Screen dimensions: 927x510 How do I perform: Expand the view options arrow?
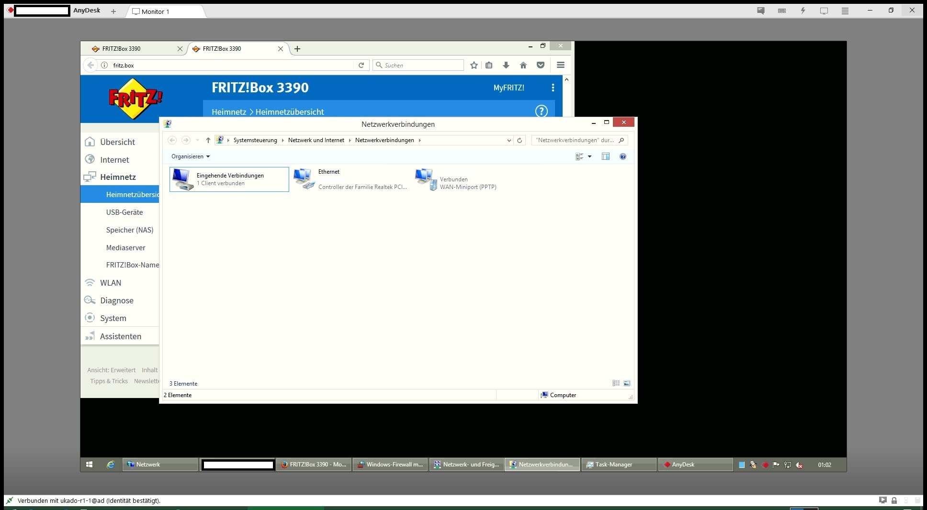589,156
